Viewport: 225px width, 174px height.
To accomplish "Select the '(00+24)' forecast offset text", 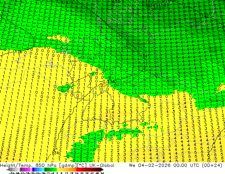I will 212,165.
